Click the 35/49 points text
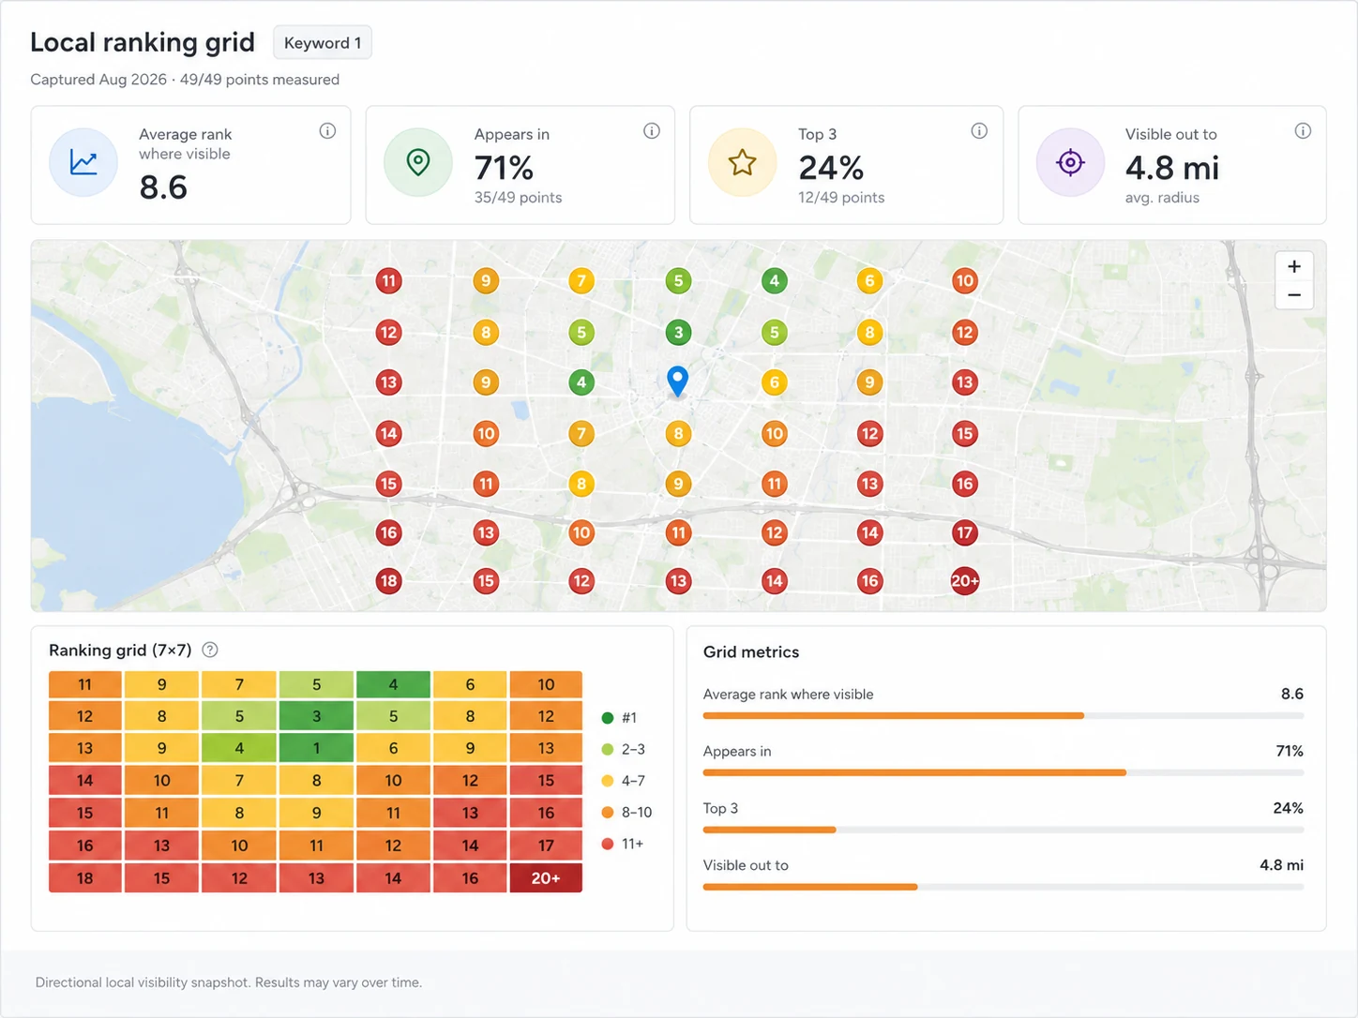 tap(518, 198)
